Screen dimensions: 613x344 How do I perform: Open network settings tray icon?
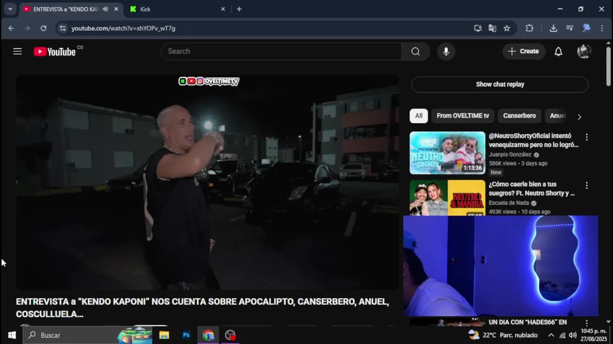click(x=562, y=335)
